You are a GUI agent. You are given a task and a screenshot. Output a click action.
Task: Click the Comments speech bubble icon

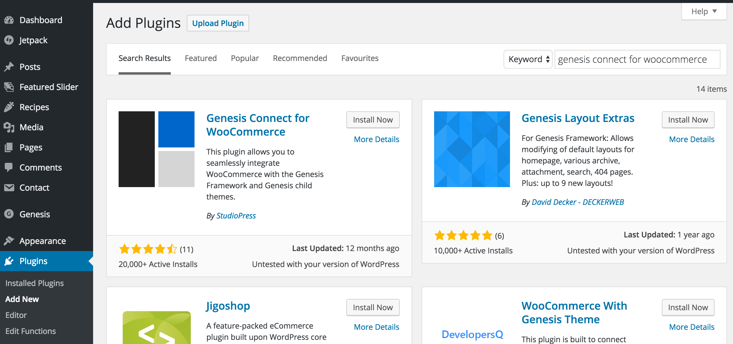pos(9,168)
